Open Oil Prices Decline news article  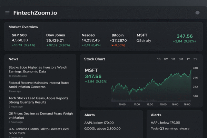pyautogui.click(x=41, y=116)
